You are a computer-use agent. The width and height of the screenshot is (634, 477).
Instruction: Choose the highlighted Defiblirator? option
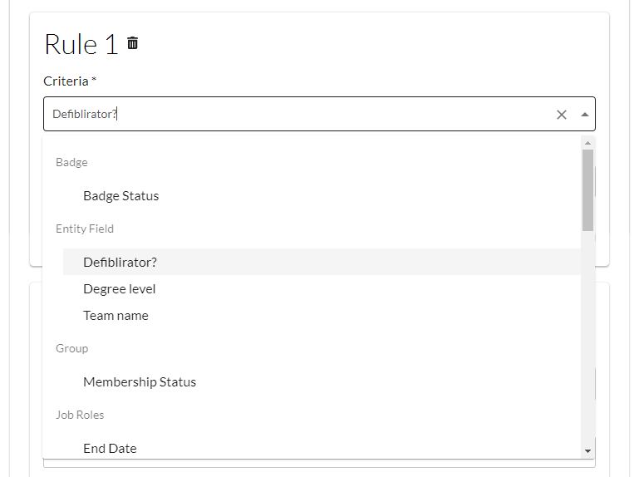(120, 263)
